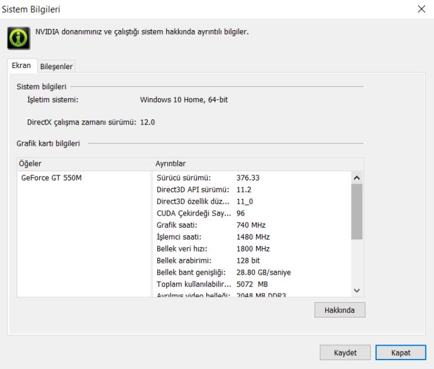Click the Kapat button
The image size is (434, 369).
point(401,353)
